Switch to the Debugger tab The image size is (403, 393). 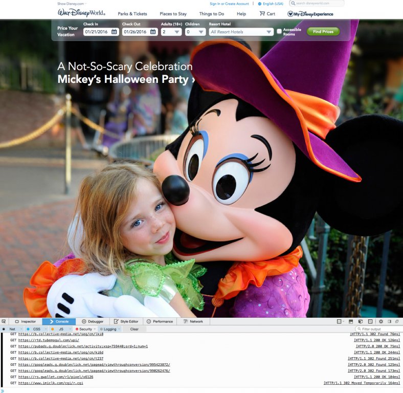[93, 321]
